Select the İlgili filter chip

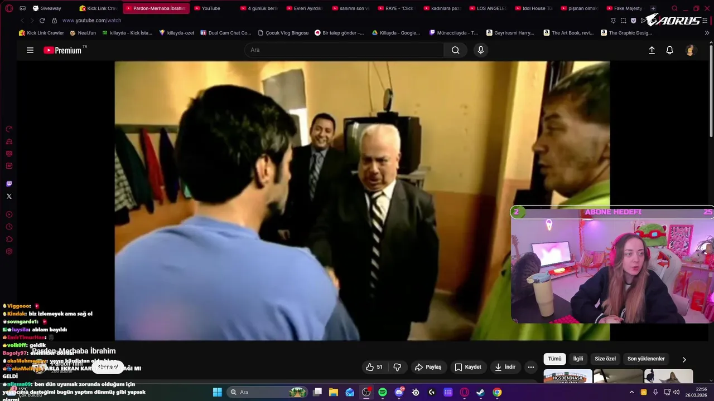point(578,359)
